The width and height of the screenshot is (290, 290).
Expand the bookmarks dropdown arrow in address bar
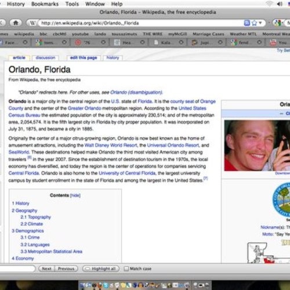260,23
